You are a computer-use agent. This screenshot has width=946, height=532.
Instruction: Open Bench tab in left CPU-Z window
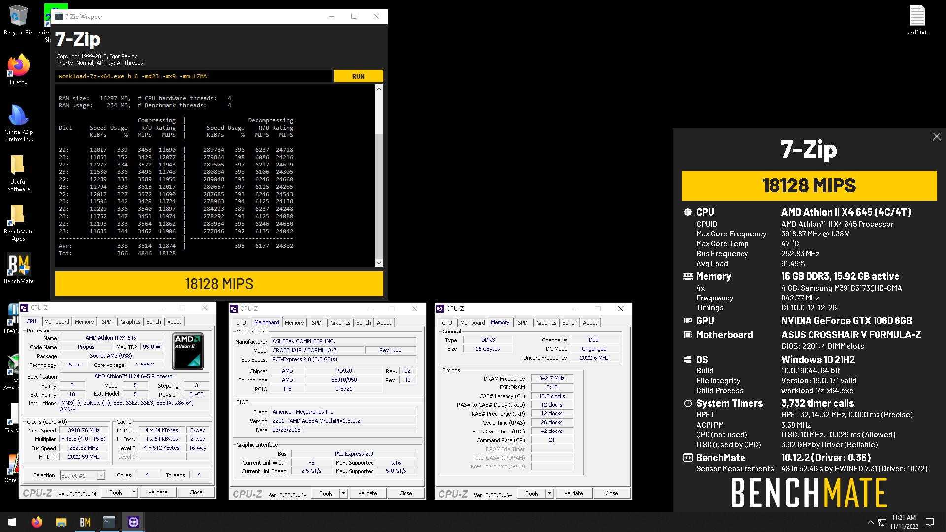pyautogui.click(x=154, y=322)
